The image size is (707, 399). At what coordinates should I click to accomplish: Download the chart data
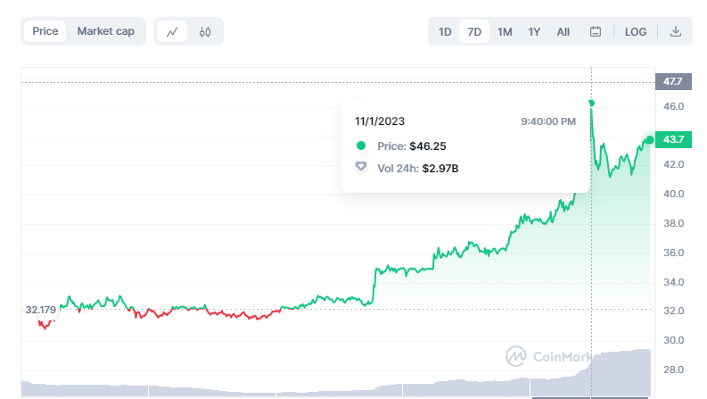tap(675, 31)
